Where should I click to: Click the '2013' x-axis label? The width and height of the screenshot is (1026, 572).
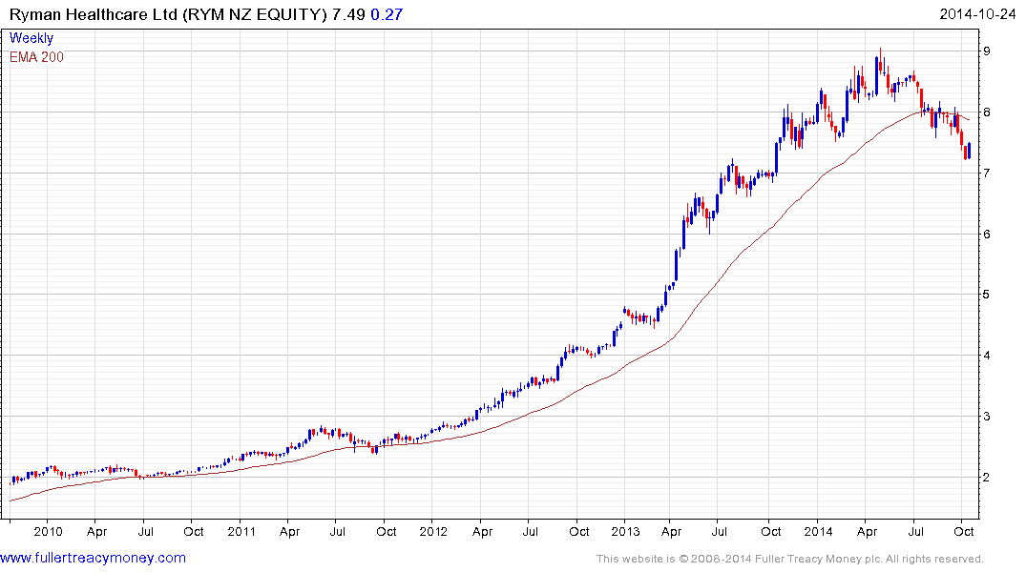click(625, 531)
